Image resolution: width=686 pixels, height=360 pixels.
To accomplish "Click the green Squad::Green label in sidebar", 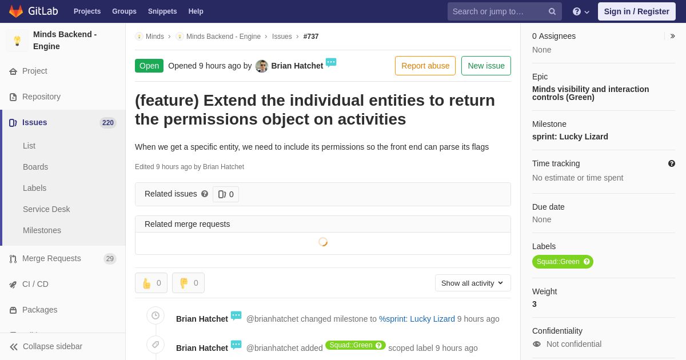I will click(x=558, y=262).
